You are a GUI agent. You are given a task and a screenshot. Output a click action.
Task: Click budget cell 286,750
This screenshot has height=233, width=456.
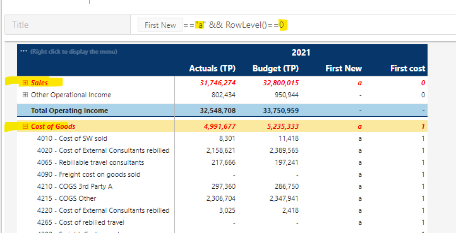click(287, 186)
